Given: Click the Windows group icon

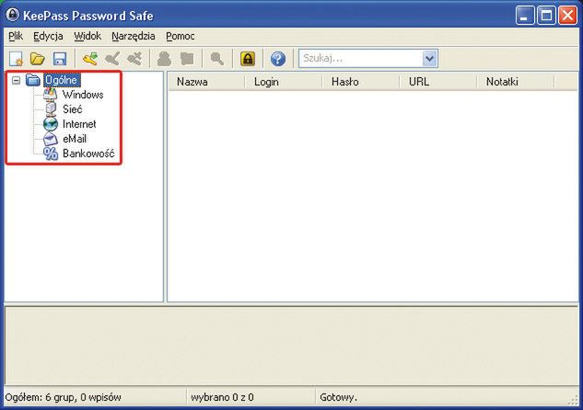Looking at the screenshot, I should tap(50, 95).
